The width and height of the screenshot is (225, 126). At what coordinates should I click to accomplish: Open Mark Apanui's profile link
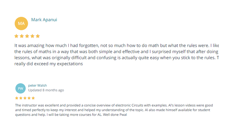tap(44, 20)
